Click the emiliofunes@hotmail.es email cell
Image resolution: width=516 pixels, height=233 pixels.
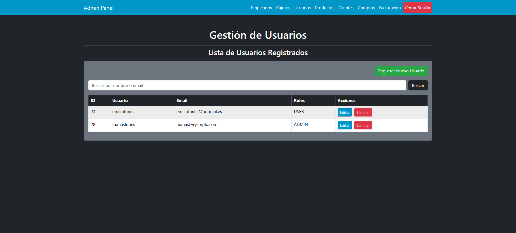tap(199, 112)
